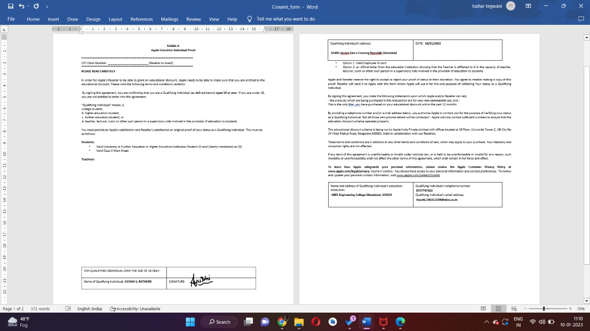Open Microsoft Edge from the taskbar

[x=400, y=322]
